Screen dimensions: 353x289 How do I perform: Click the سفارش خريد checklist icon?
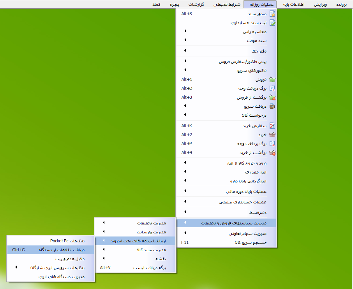click(272, 126)
